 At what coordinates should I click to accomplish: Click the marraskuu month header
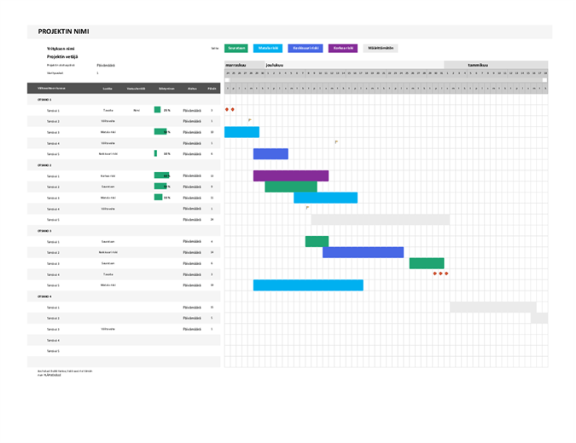[x=236, y=65]
